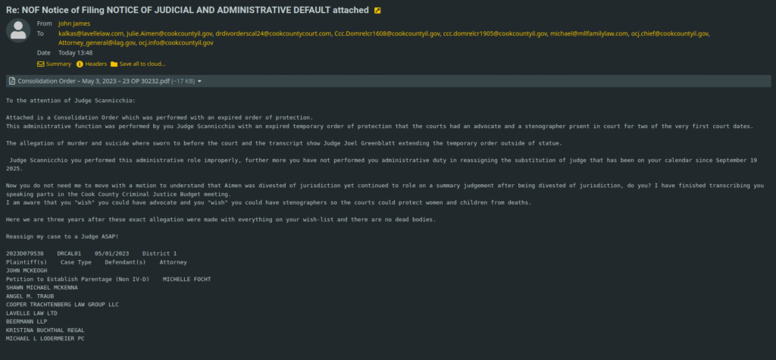The height and width of the screenshot is (360, 776).
Task: Click the open-in-new-window icon beside subject
Action: pyautogui.click(x=377, y=11)
